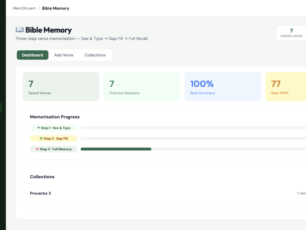
Task: Select the Best Accuracy card
Action: pos(223,87)
